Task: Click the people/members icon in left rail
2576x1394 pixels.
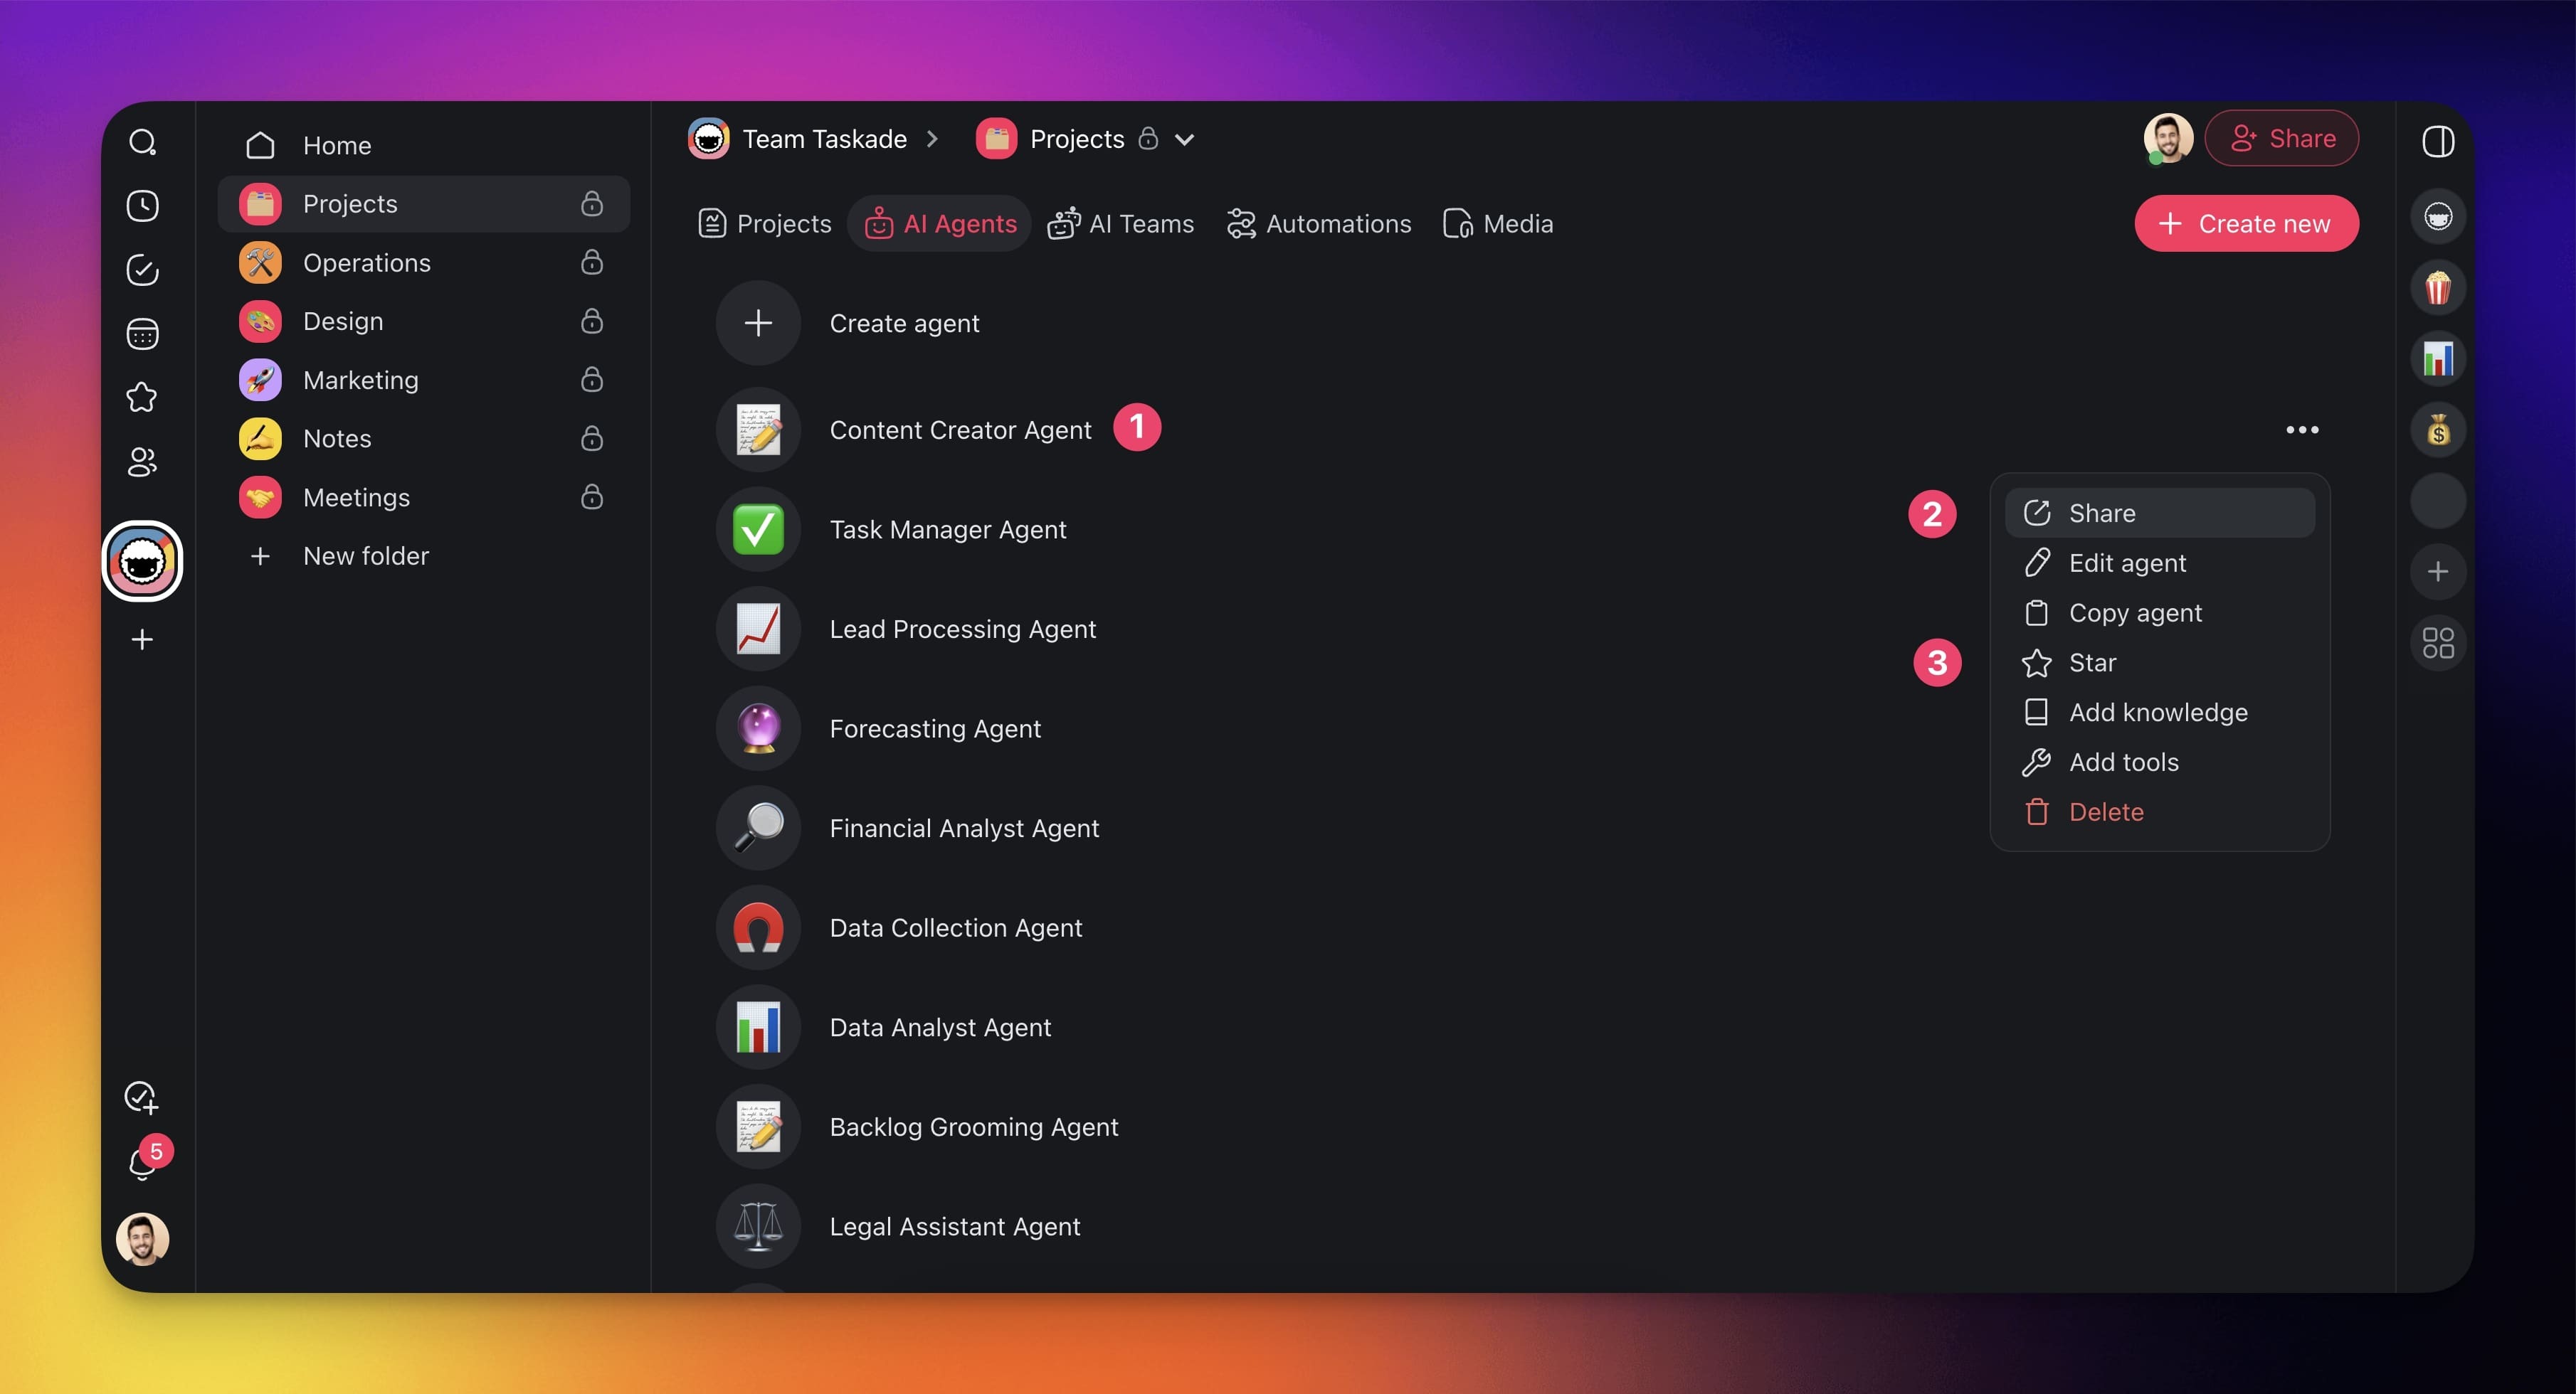Action: tap(142, 462)
